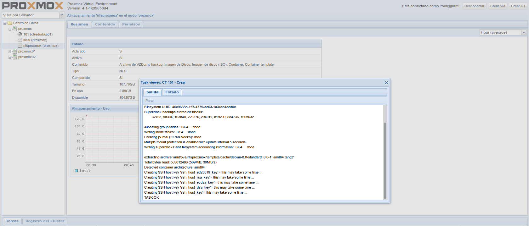Image resolution: width=529 pixels, height=226 pixels.
Task: Open the Estado tab in Task viewer
Action: [172, 92]
